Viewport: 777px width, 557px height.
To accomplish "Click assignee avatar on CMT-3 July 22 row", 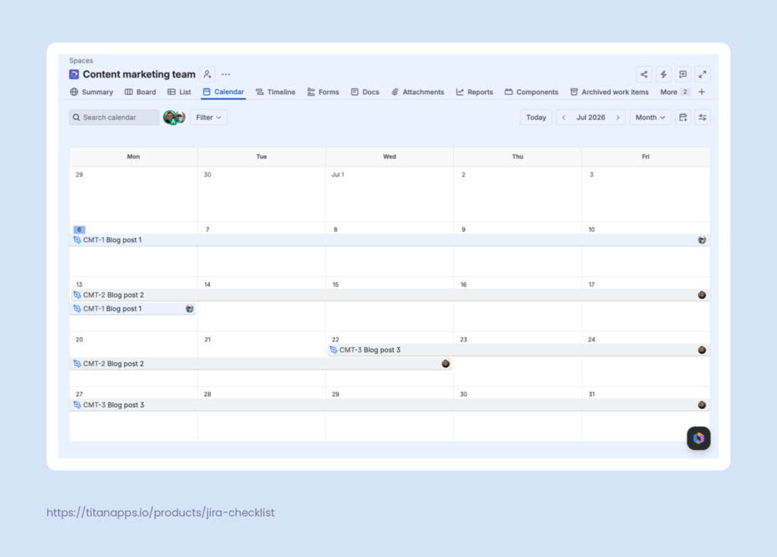I will click(702, 350).
